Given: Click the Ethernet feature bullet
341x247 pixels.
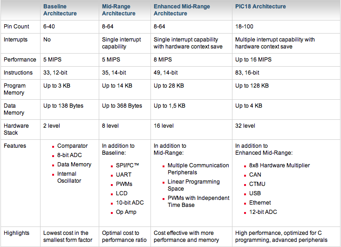Looking at the screenshot, I should point(260,203).
